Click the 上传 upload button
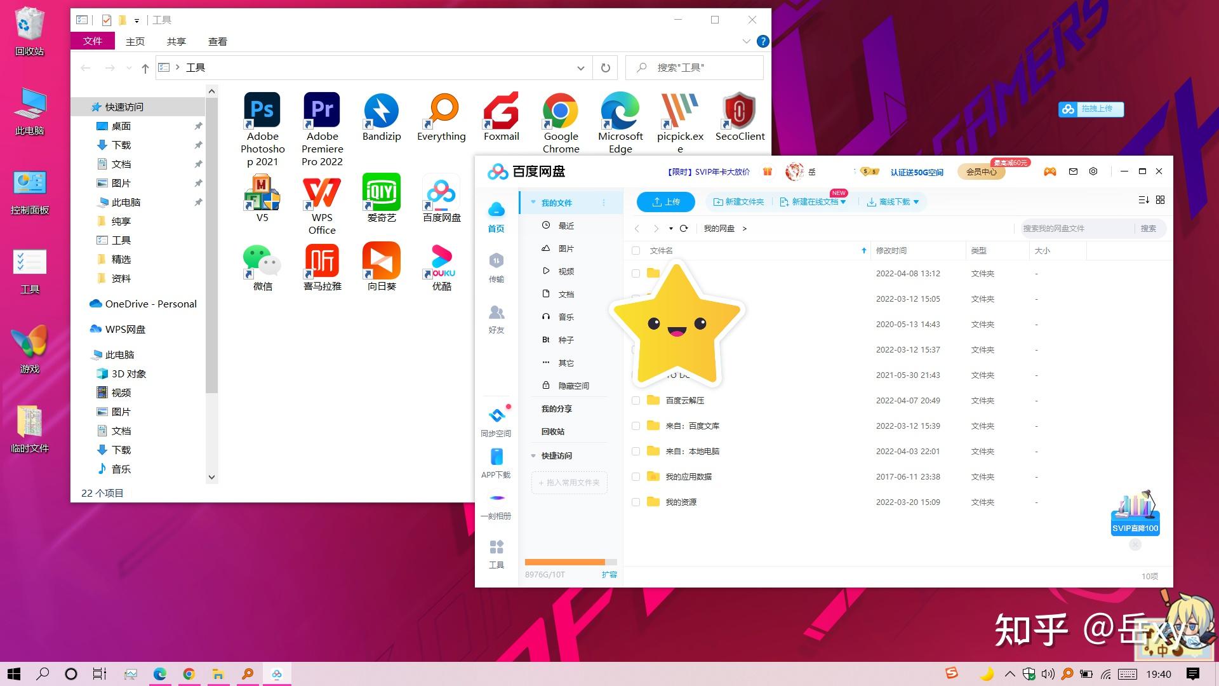The width and height of the screenshot is (1219, 686). point(665,202)
